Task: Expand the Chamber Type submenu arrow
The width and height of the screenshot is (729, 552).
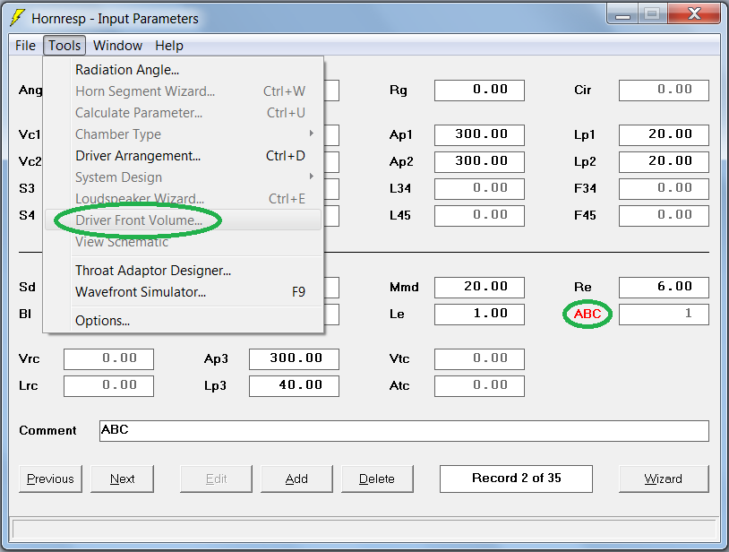Action: [x=311, y=134]
